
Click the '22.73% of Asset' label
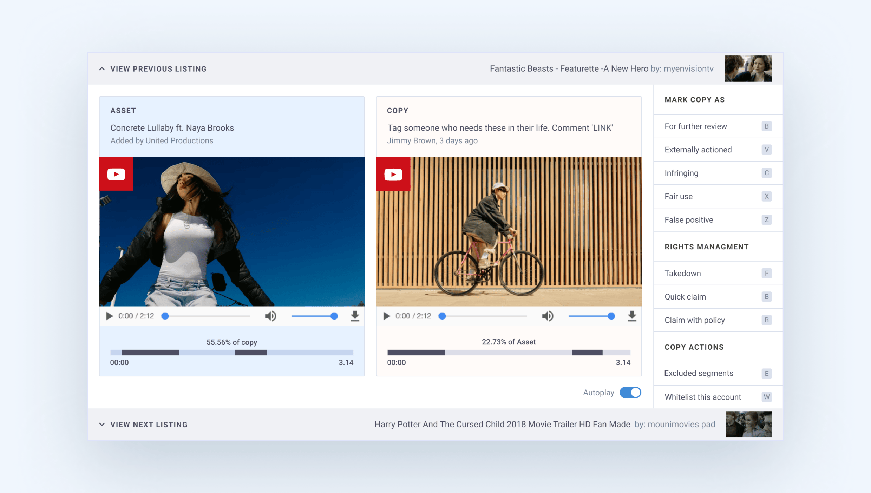(x=509, y=342)
